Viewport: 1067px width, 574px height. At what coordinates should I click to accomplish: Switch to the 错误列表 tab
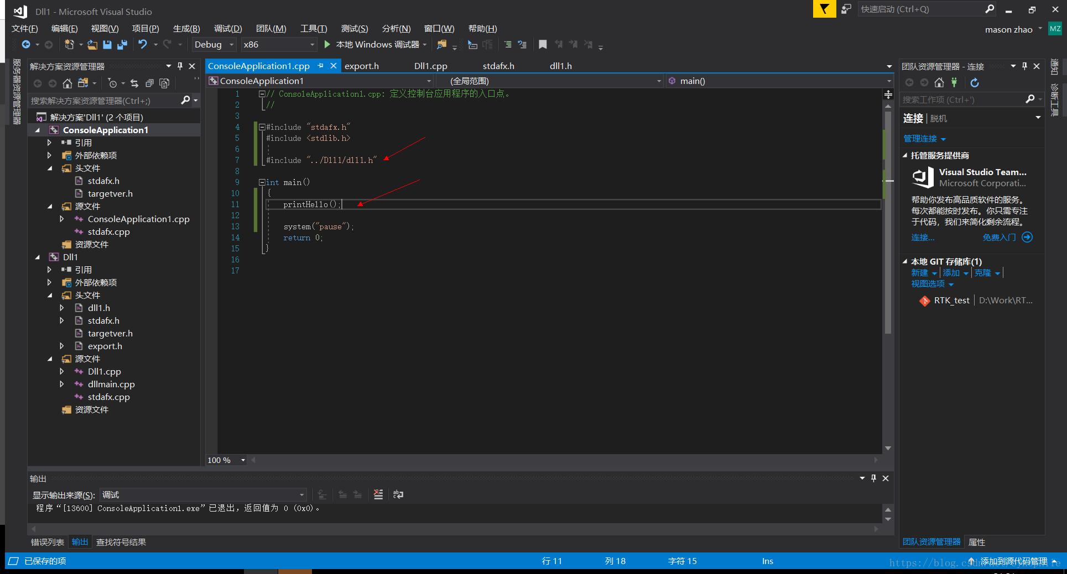[x=48, y=543]
